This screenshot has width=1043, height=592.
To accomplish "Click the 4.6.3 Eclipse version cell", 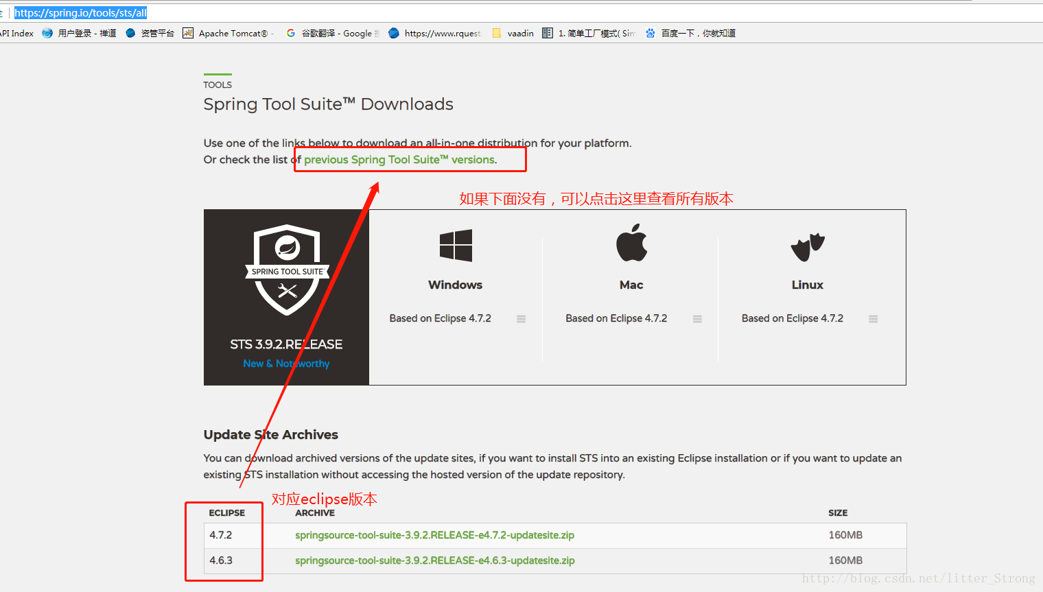I will (x=221, y=560).
